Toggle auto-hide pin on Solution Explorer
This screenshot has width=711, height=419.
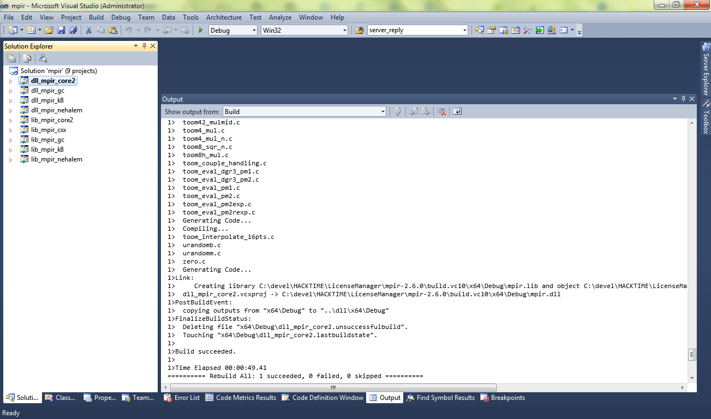[x=145, y=46]
